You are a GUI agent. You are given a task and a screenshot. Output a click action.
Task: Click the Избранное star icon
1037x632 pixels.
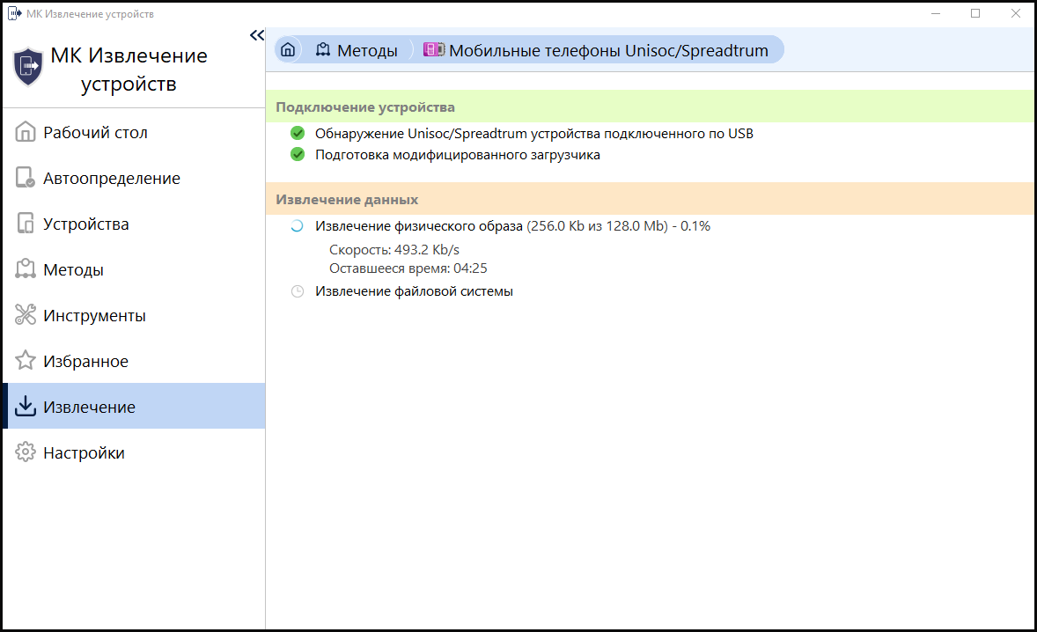(x=26, y=362)
